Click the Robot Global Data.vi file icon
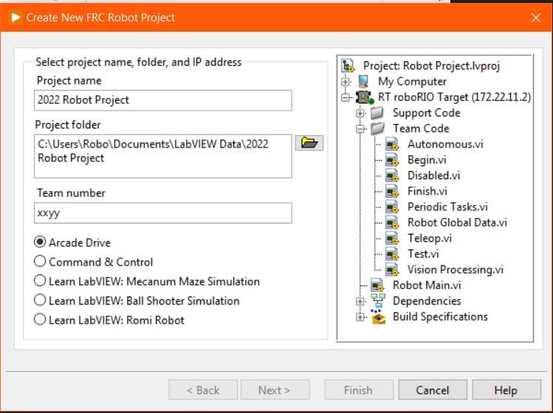The height and width of the screenshot is (413, 553). 392,223
